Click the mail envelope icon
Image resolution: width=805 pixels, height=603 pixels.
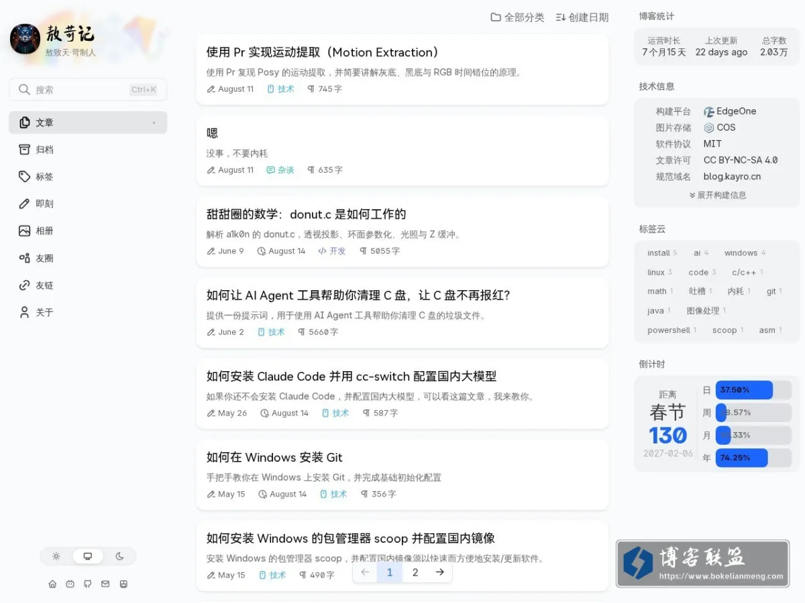click(x=105, y=584)
